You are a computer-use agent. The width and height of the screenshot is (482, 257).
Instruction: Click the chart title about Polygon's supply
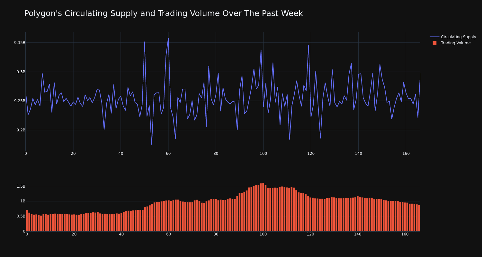point(163,13)
